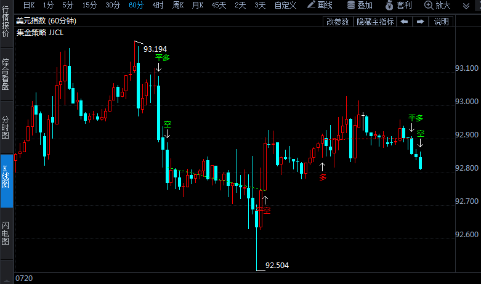Click the 放大 magnifier zoom tool
The height and width of the screenshot is (284, 481).
click(437, 5)
